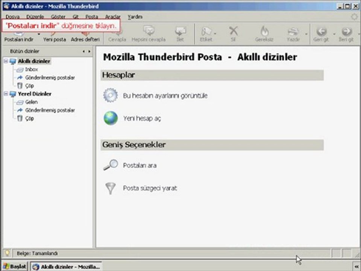This screenshot has width=361, height=271.
Task: Click Hepsini cevapla reply-all icon
Action: coord(149,34)
